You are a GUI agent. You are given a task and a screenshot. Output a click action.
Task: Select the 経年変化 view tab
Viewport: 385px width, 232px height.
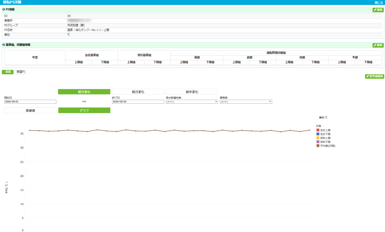(x=192, y=92)
